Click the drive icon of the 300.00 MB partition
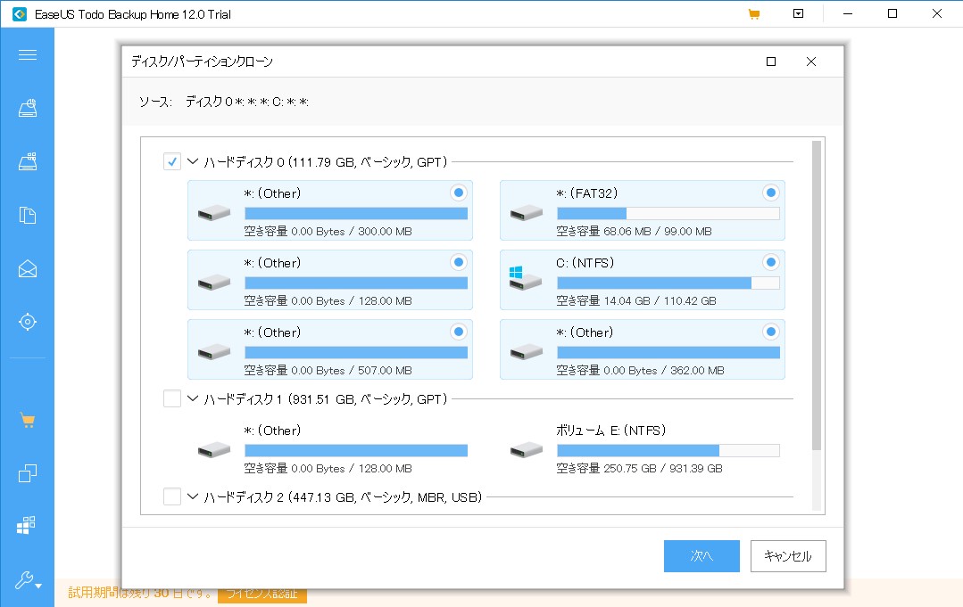The image size is (963, 607). [x=213, y=213]
